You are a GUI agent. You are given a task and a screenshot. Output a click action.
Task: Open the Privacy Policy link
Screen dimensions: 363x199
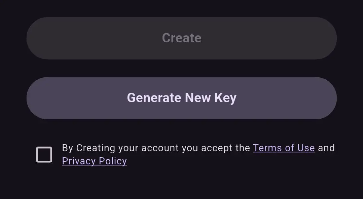[x=95, y=161]
